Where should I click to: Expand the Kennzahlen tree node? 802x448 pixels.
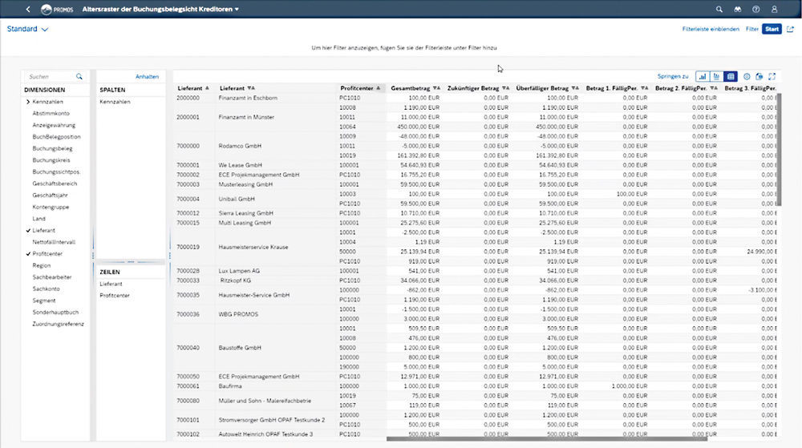coord(28,102)
